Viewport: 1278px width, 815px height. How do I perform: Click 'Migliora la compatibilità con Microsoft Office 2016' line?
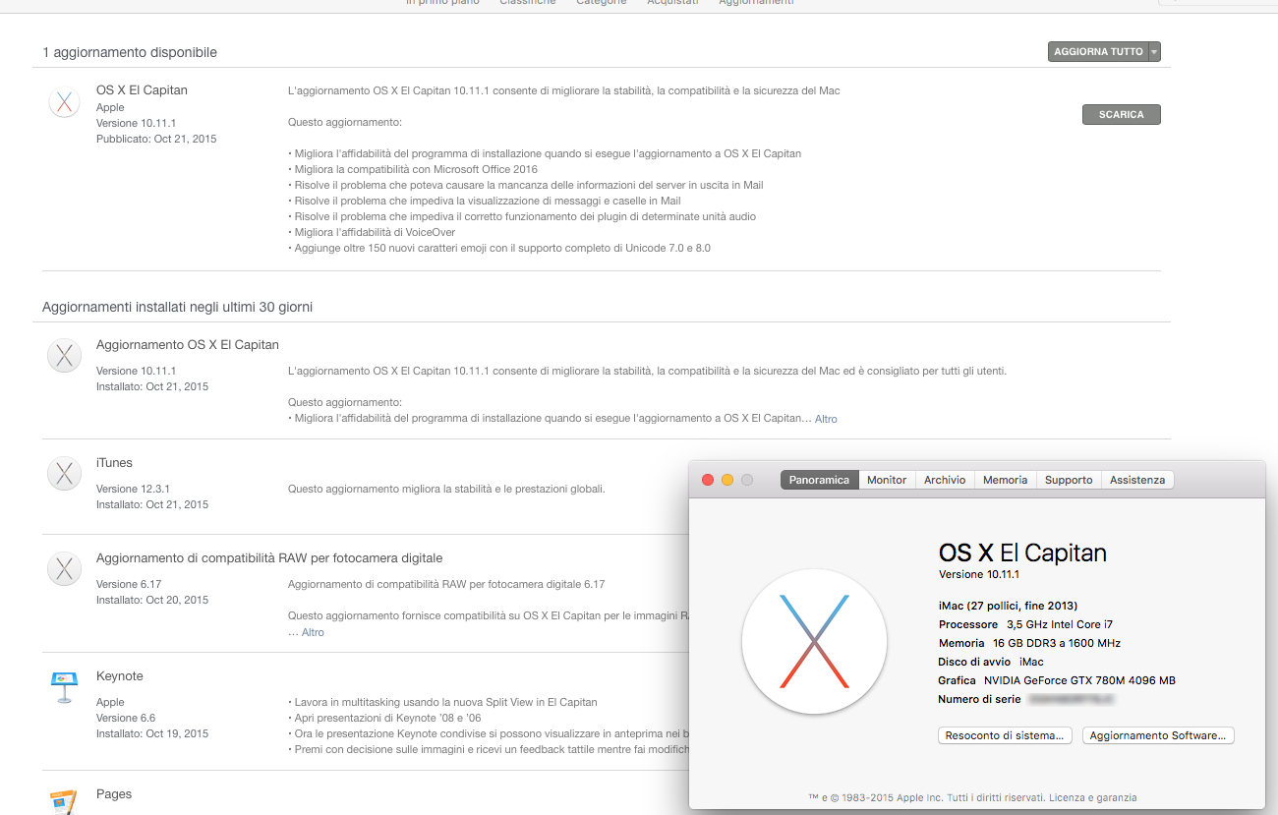413,169
